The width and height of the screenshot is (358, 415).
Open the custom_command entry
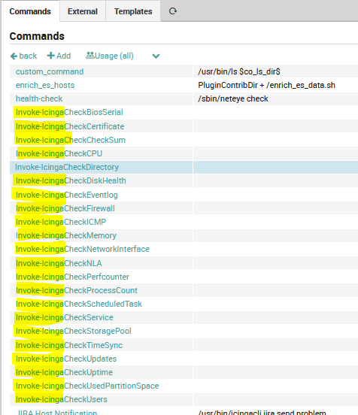50,71
